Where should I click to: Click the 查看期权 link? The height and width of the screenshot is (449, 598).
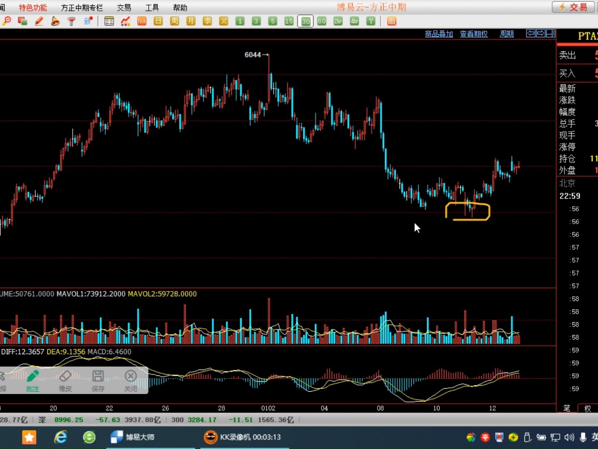coord(474,34)
